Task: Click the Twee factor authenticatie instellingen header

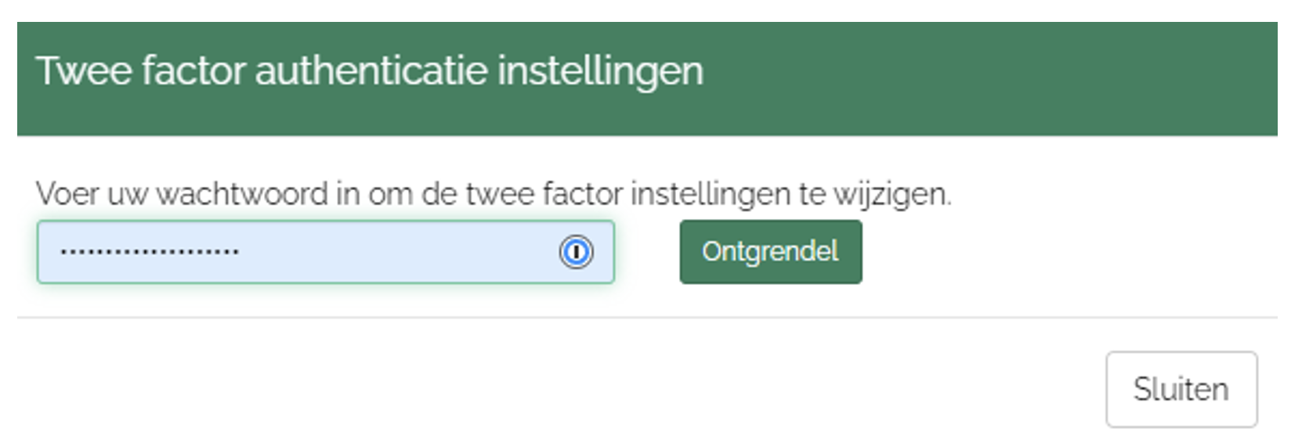Action: click(x=369, y=70)
